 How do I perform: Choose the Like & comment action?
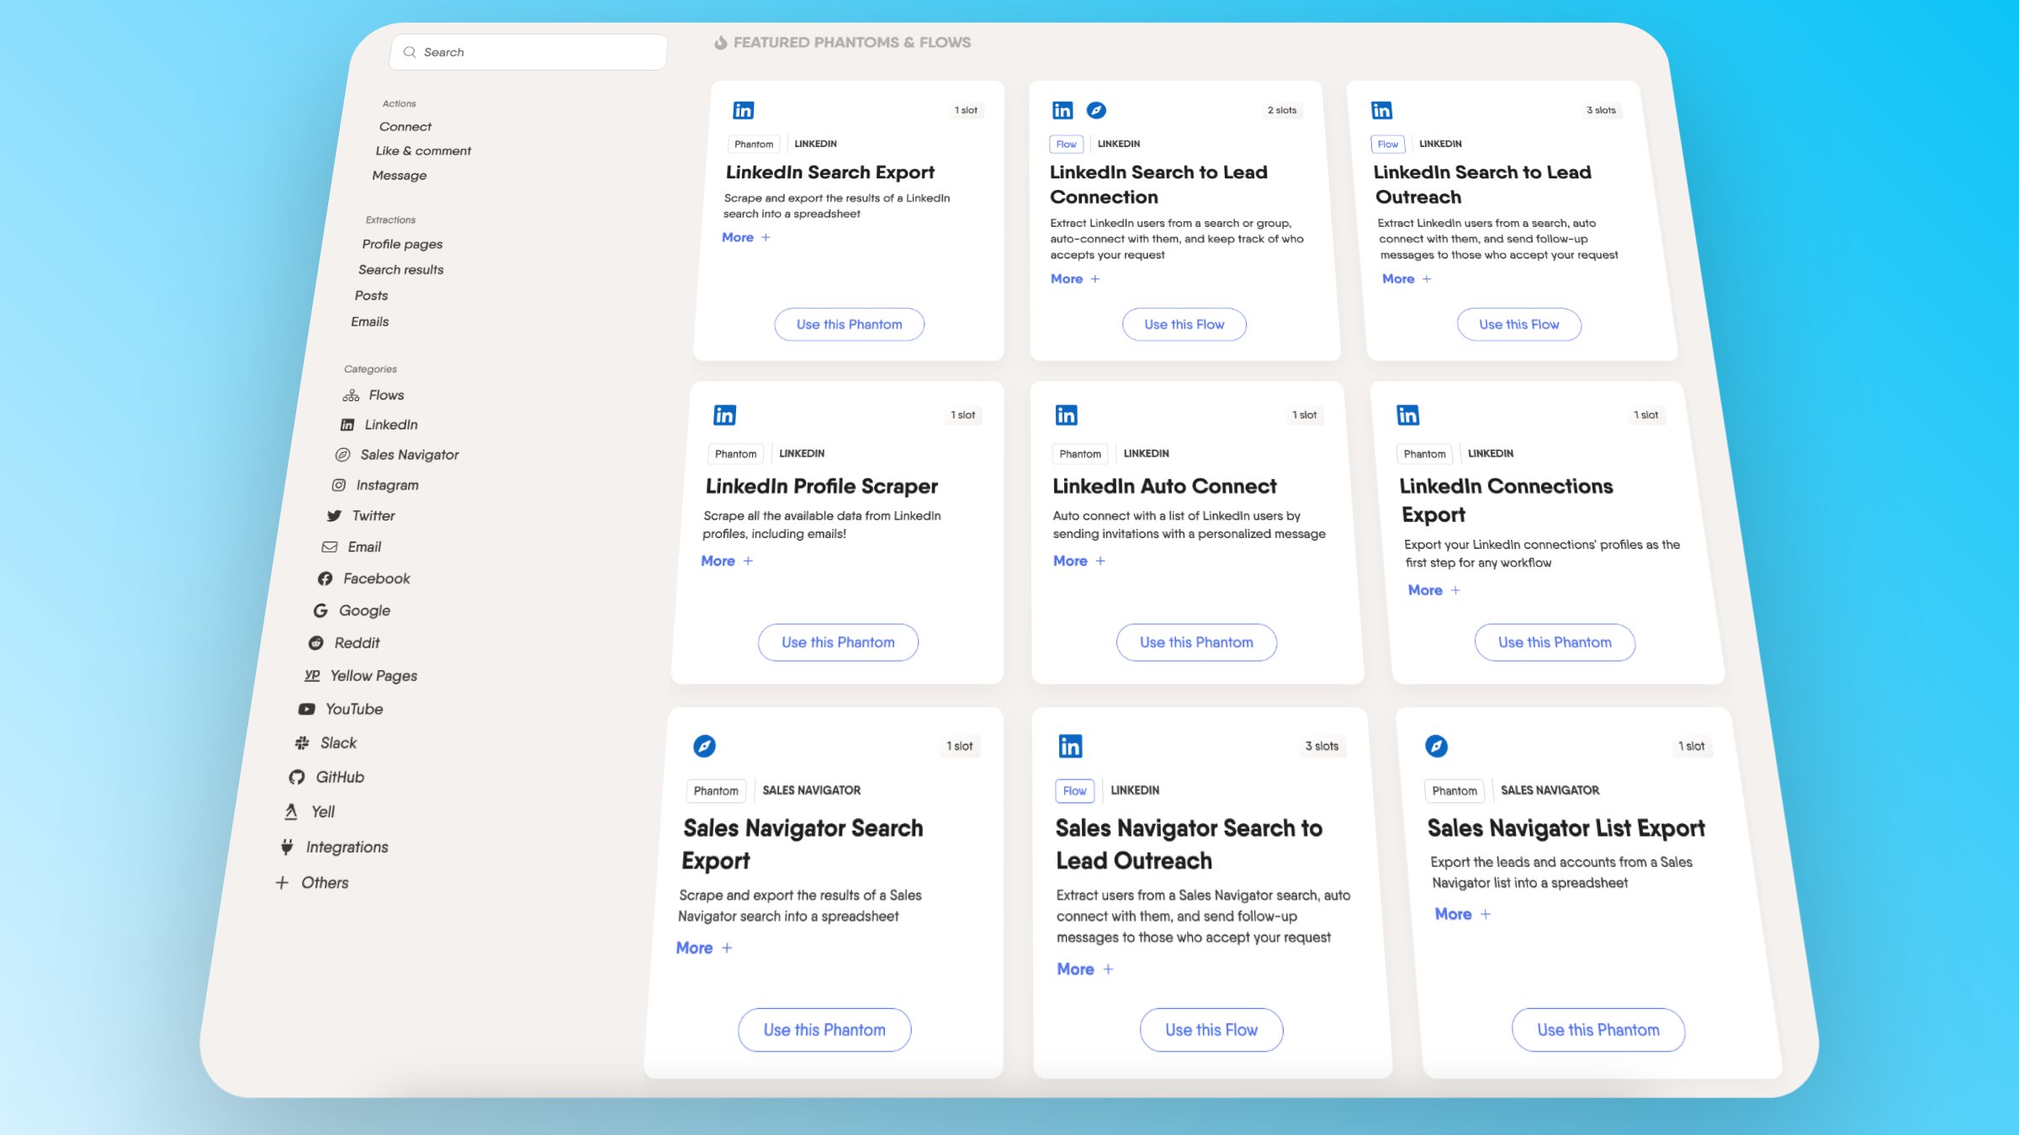point(423,150)
